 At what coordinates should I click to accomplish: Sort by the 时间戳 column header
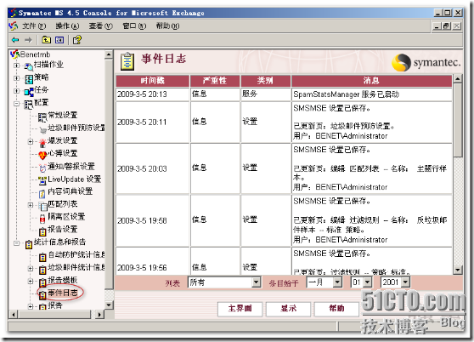153,81
